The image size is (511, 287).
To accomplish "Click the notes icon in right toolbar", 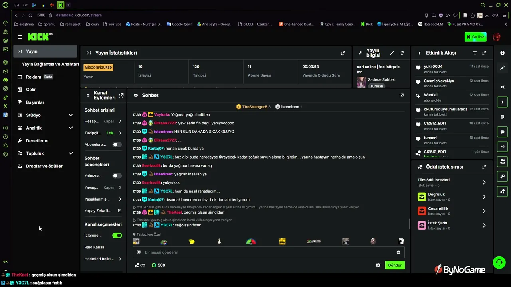I will pyautogui.click(x=502, y=117).
